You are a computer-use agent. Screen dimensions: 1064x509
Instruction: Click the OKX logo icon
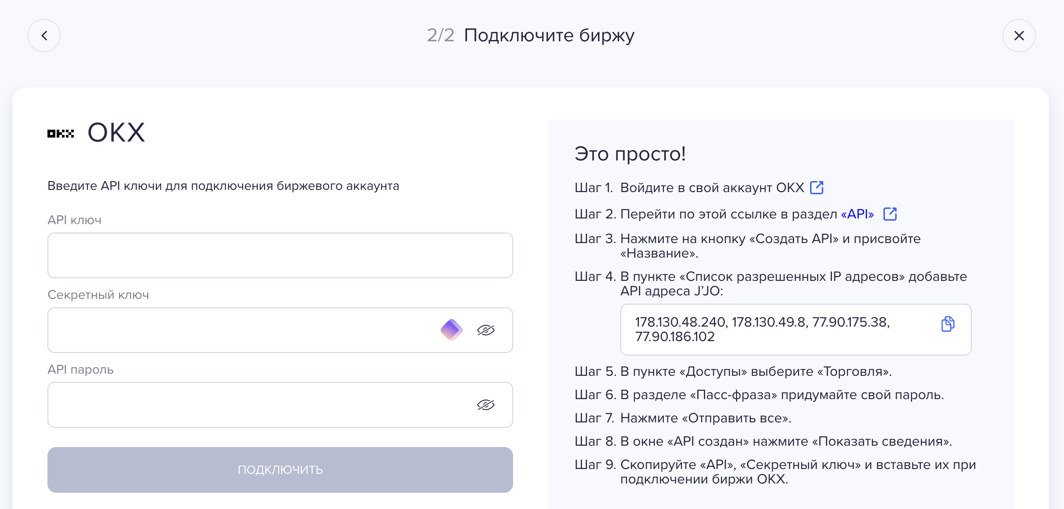pos(61,133)
